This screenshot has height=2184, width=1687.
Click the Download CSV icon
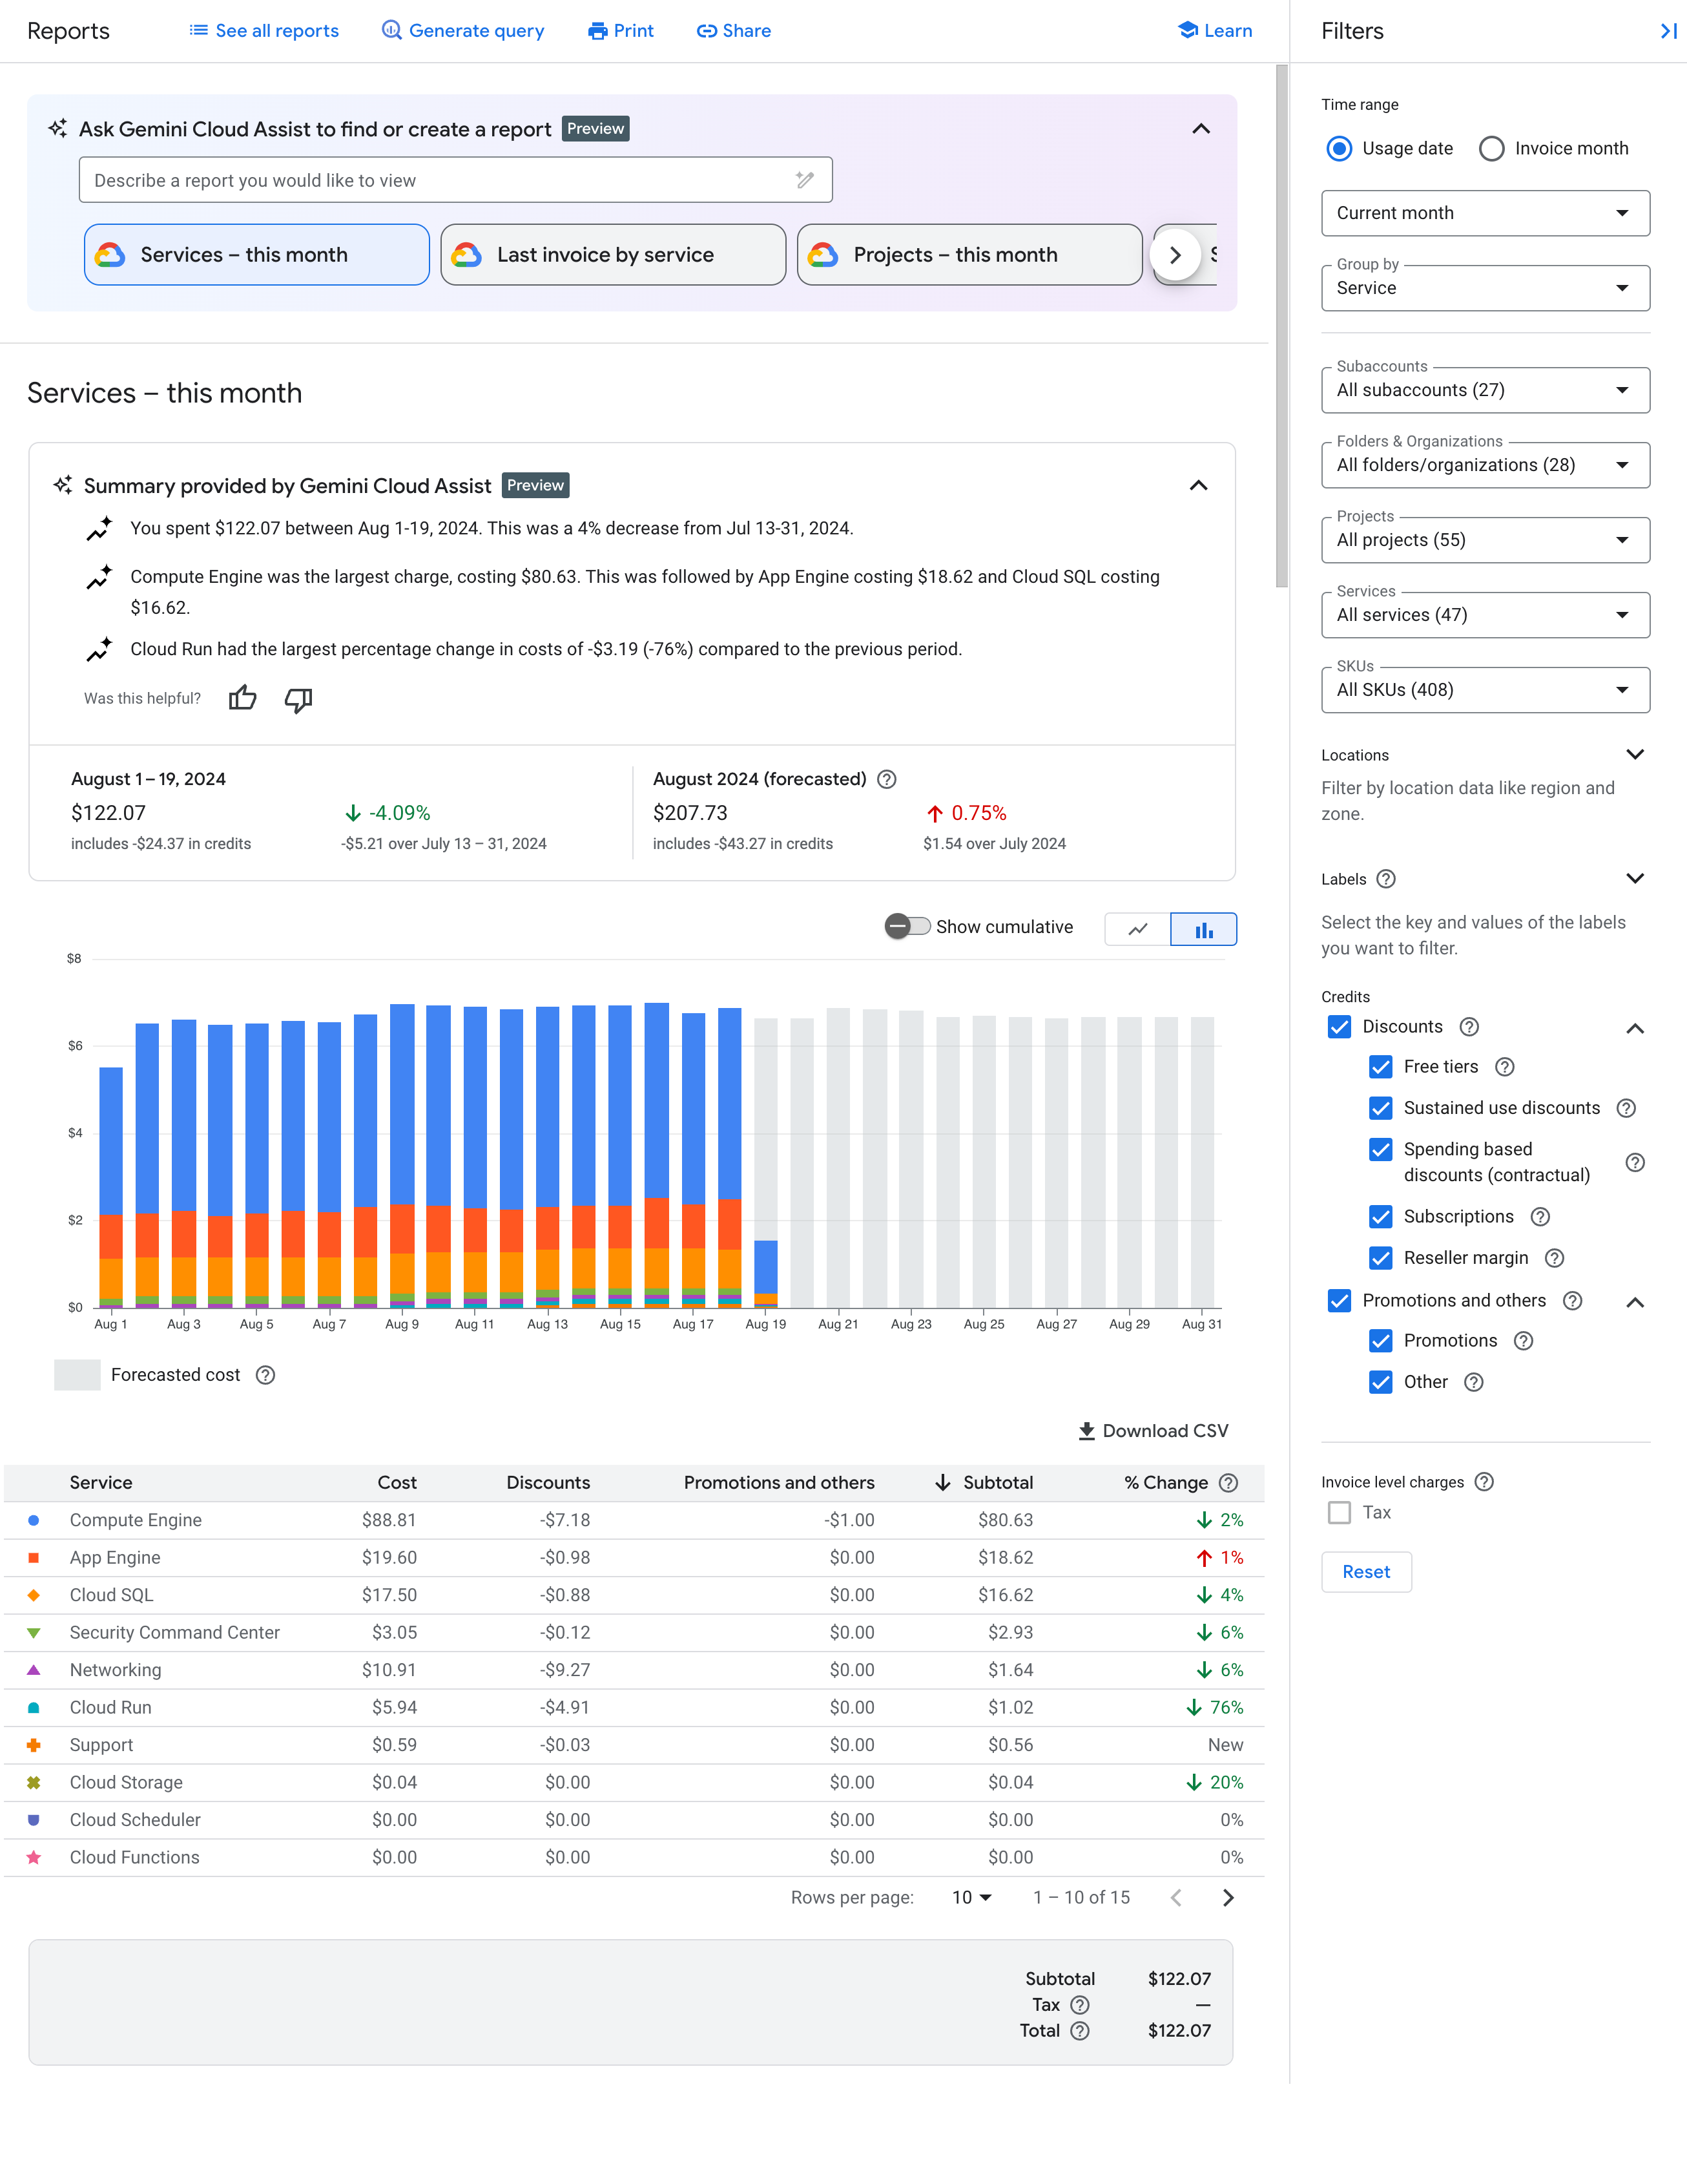point(1082,1433)
